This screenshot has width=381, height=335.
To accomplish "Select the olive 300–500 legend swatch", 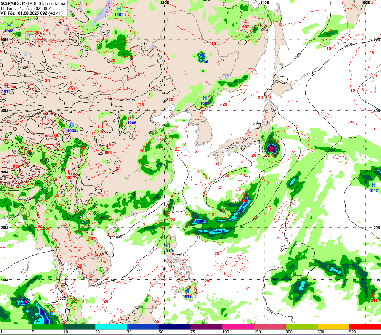I will (301, 327).
